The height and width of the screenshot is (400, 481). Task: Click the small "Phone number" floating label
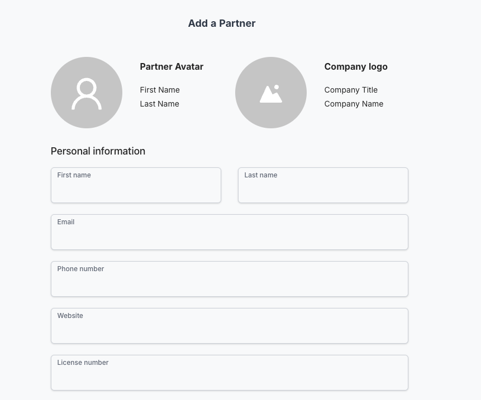(80, 269)
